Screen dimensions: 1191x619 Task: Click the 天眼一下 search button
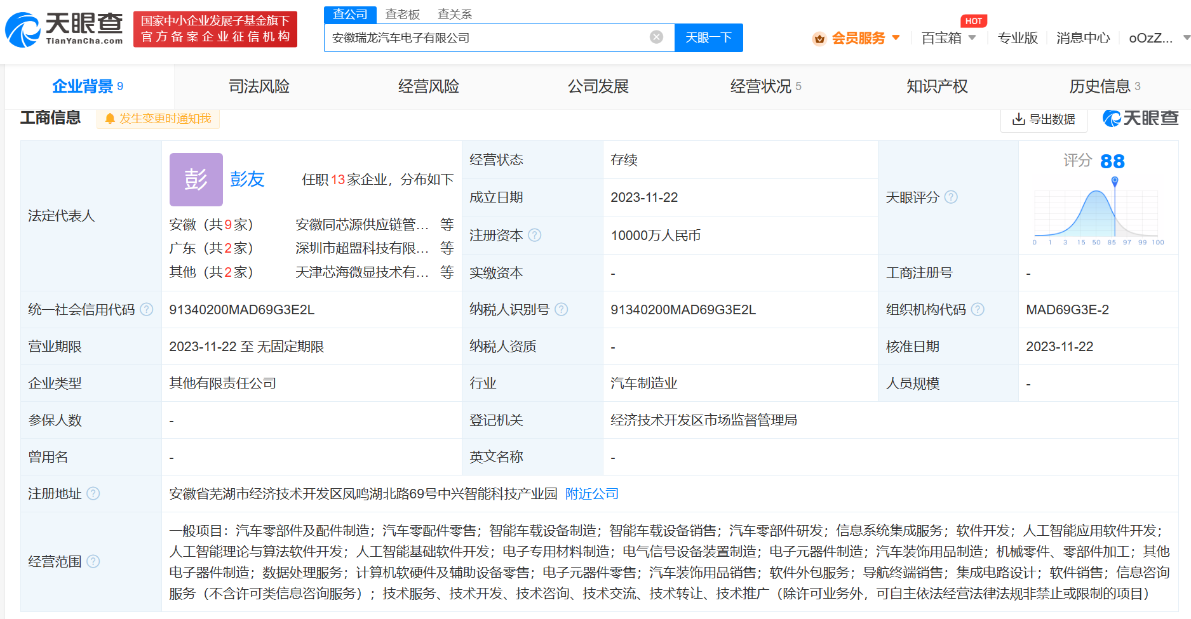708,38
